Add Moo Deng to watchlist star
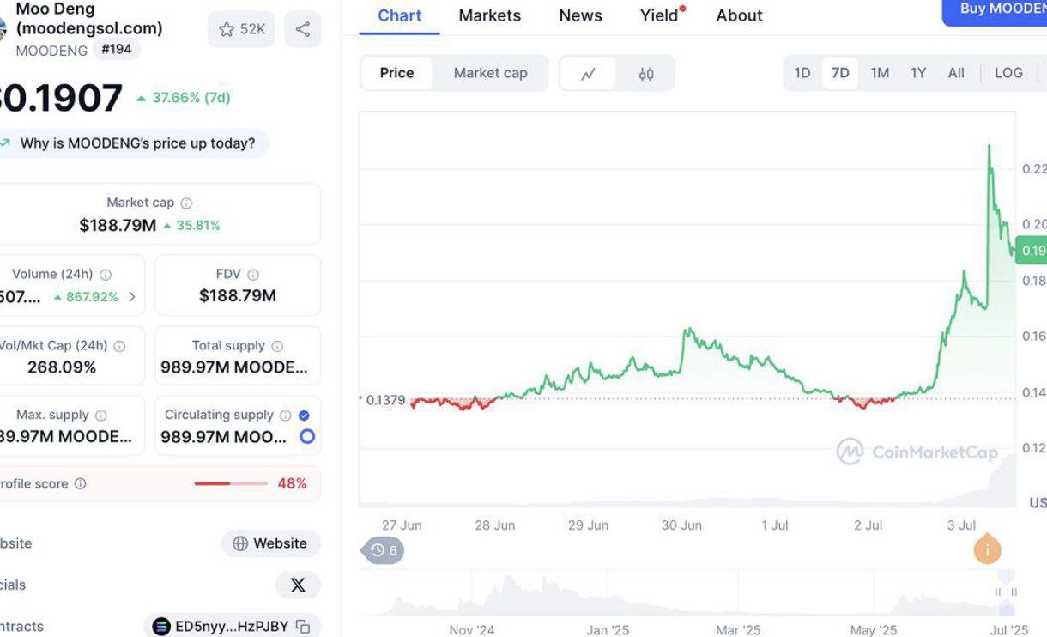The height and width of the screenshot is (637, 1047). [x=227, y=29]
